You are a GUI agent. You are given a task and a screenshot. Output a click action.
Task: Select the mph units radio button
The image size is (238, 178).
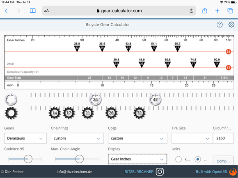[198, 159]
